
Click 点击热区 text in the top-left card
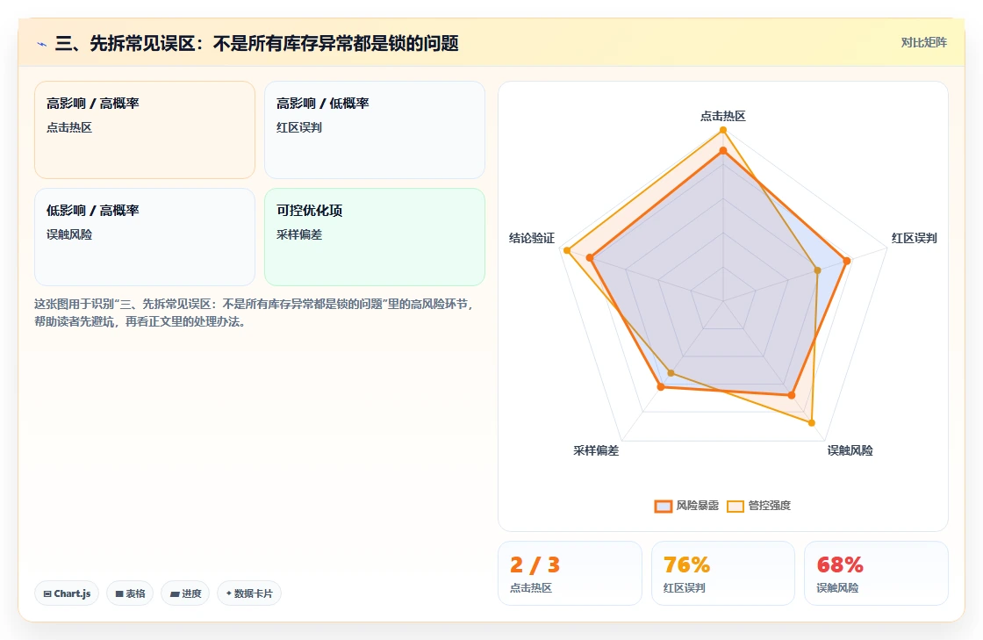point(69,127)
